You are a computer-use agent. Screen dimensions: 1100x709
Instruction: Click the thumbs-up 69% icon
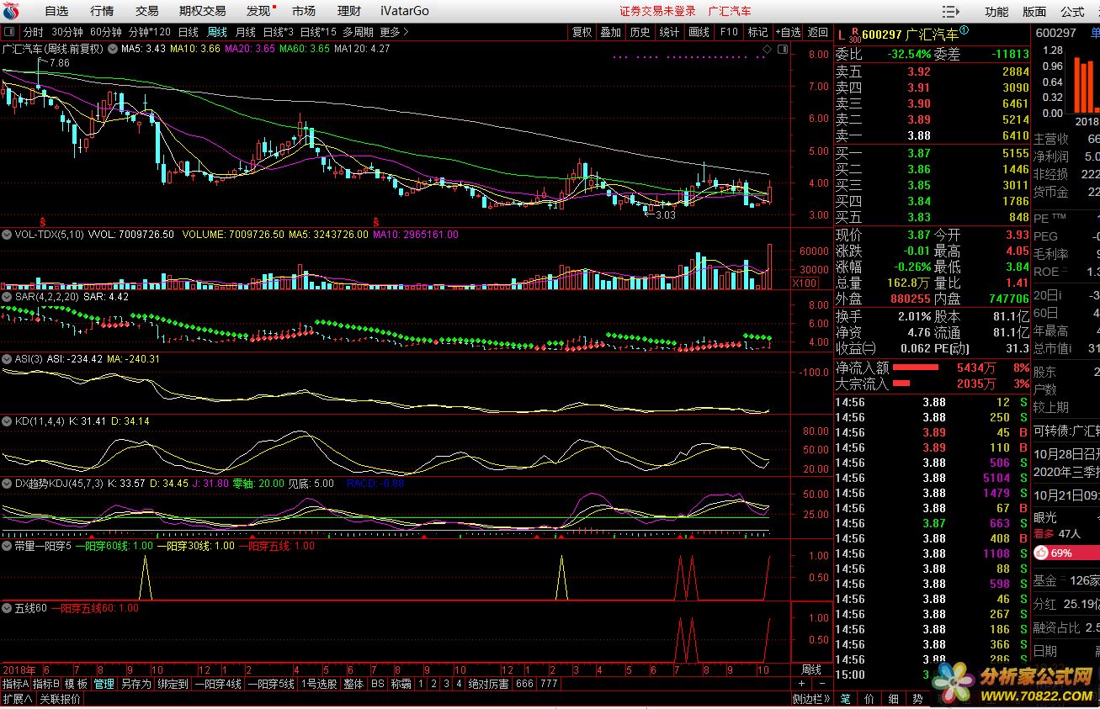click(1041, 553)
